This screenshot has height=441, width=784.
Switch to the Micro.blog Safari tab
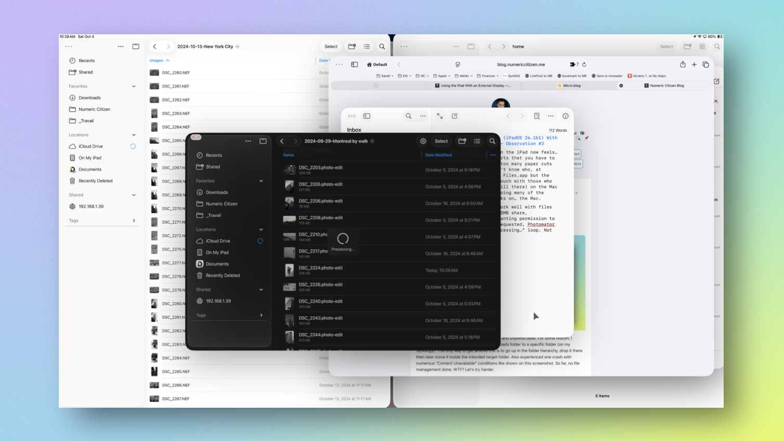[x=572, y=85]
